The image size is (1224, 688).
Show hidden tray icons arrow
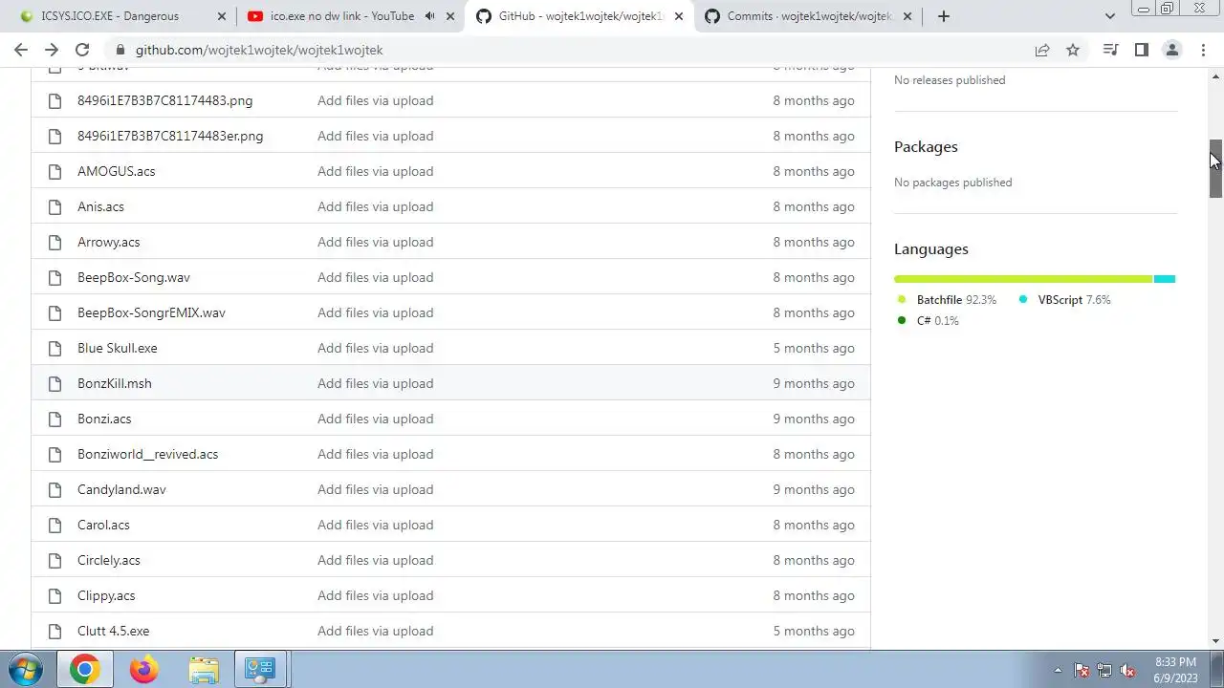tap(1058, 670)
